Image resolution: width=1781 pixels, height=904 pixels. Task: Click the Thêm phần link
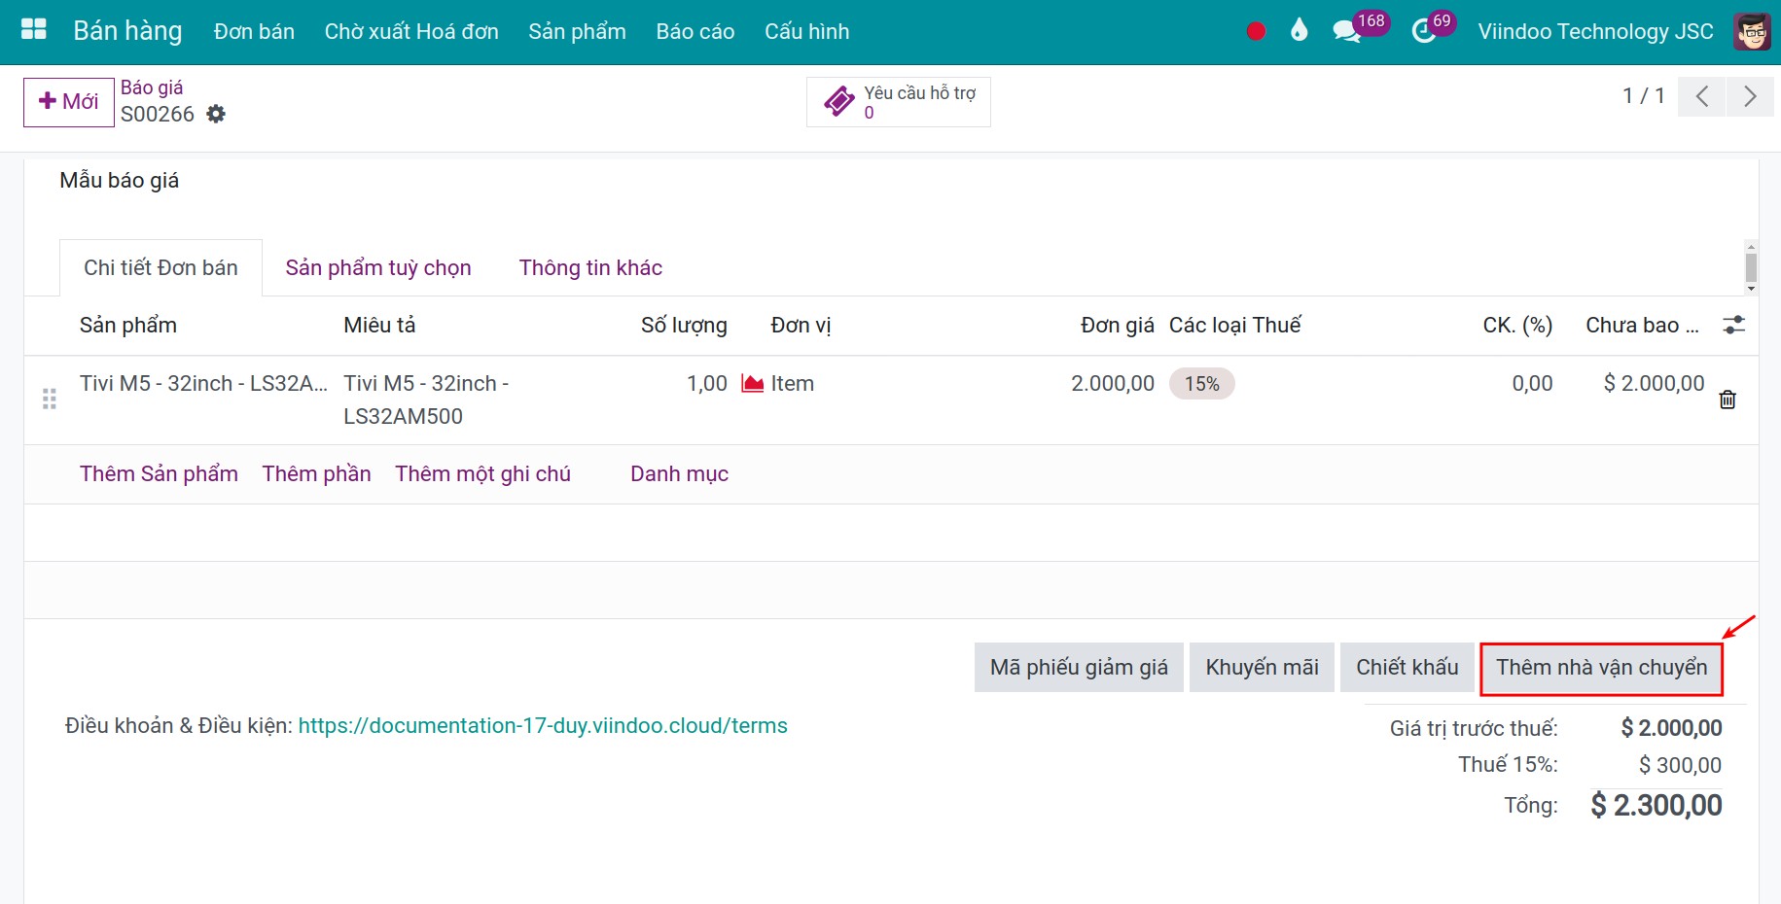(x=316, y=473)
